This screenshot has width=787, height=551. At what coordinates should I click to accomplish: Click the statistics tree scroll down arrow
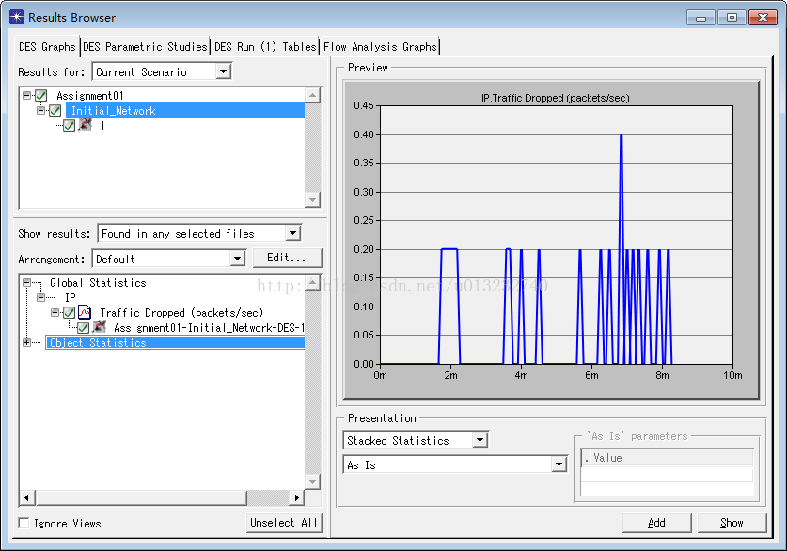point(313,482)
